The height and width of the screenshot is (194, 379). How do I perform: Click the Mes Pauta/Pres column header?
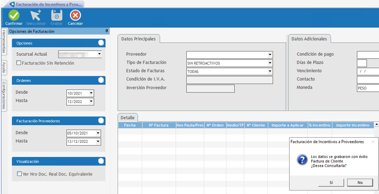coord(190,125)
